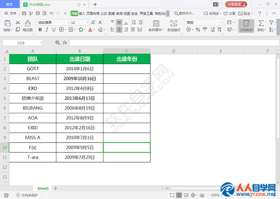Screen dimensions: 280x199
Task: Click the formula bar input field
Action: (174, 43)
